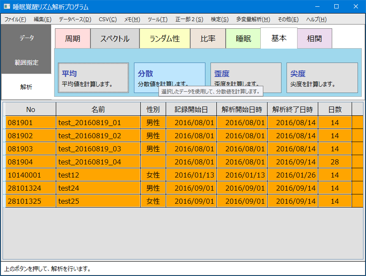Select row number 081903
366x276 pixels.
(30, 148)
